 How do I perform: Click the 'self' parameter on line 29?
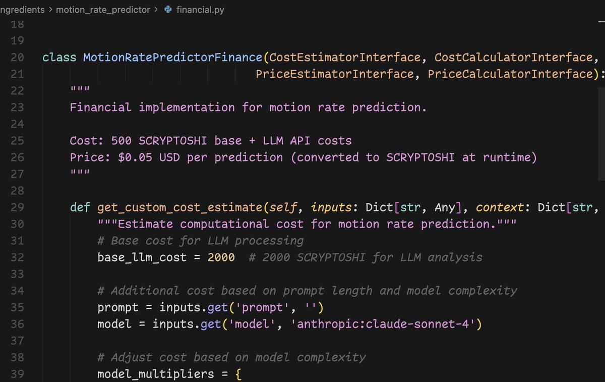283,207
